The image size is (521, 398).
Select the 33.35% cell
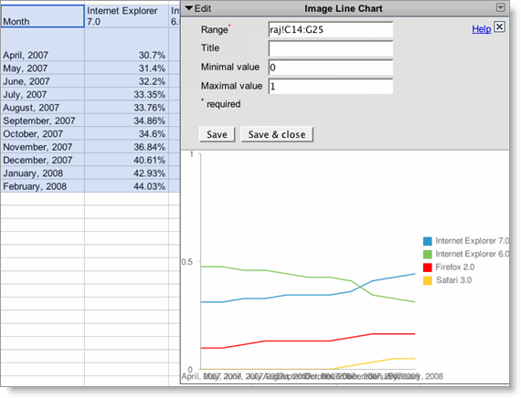point(127,94)
